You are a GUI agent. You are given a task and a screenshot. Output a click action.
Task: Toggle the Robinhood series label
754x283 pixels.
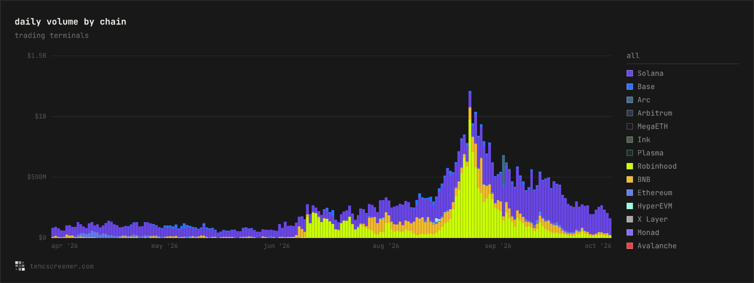tap(657, 166)
